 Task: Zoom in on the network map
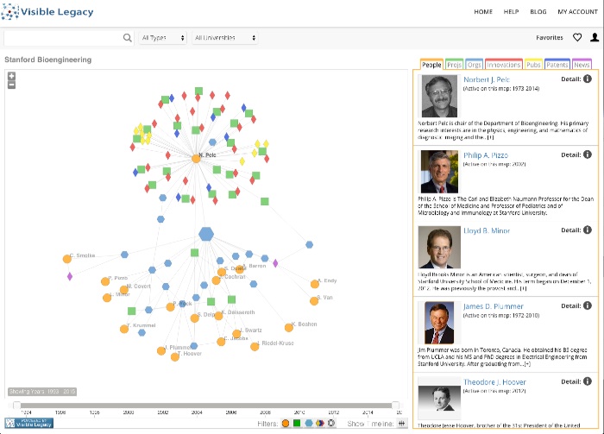[11, 76]
